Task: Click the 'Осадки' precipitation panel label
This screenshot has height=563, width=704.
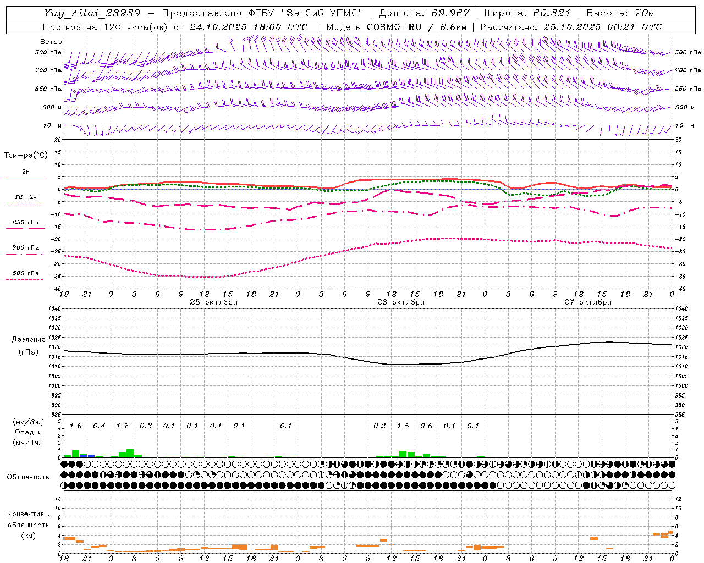Action: pos(29,432)
